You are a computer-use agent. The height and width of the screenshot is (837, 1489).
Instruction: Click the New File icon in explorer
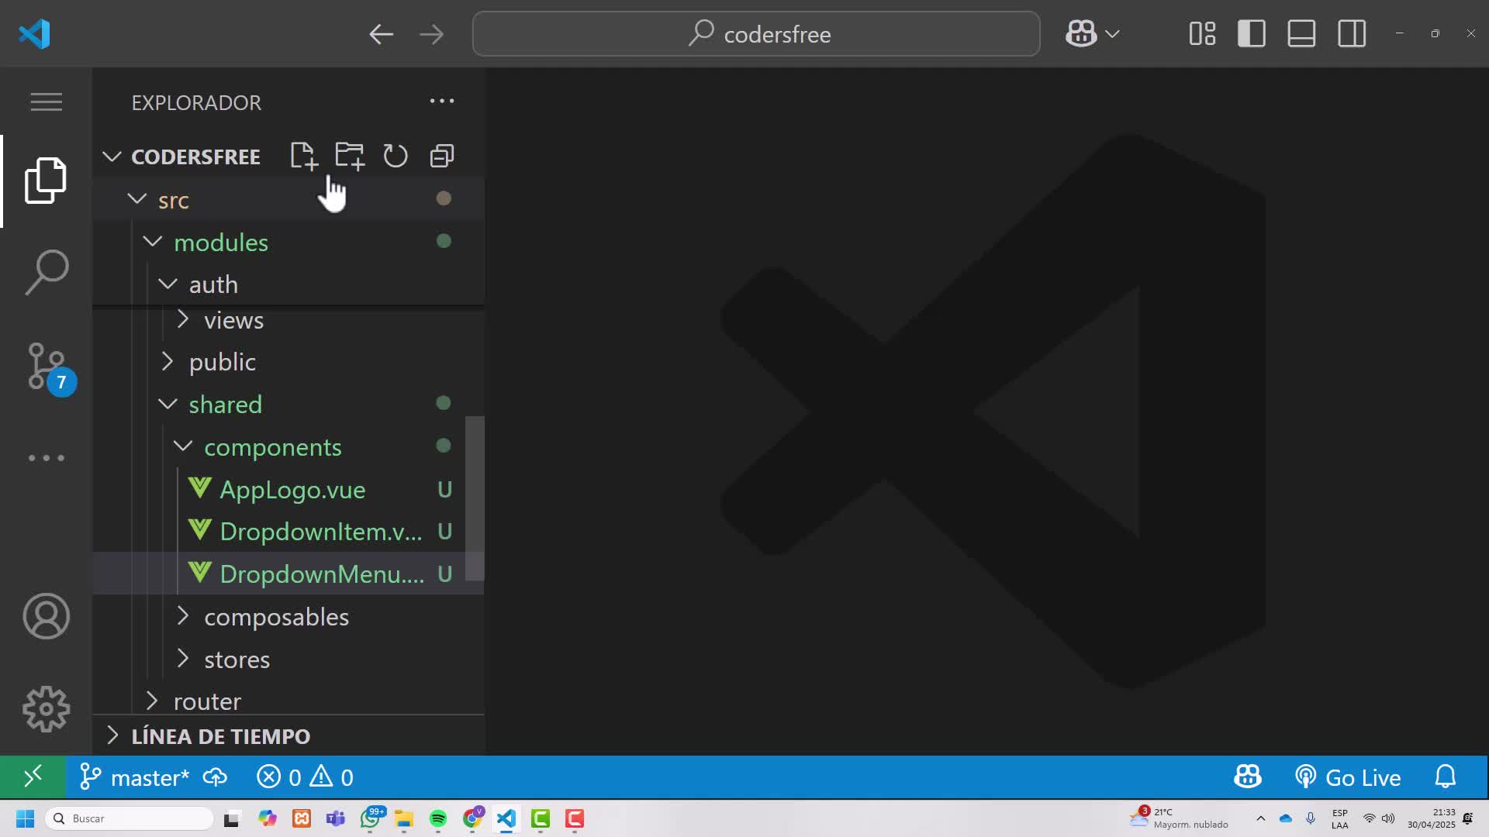[303, 156]
